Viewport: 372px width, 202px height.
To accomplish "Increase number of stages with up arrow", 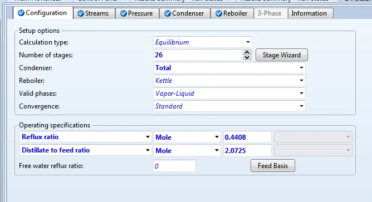I will point(247,52).
